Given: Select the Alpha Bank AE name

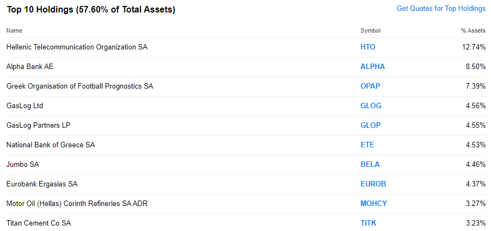Looking at the screenshot, I should point(30,66).
